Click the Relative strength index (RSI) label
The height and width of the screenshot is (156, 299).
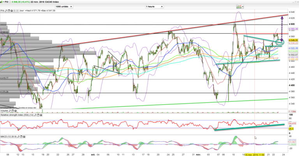(18, 115)
